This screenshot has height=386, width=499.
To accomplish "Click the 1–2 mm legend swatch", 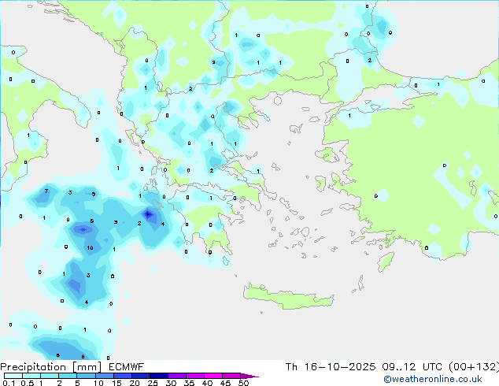I will click(50, 376).
